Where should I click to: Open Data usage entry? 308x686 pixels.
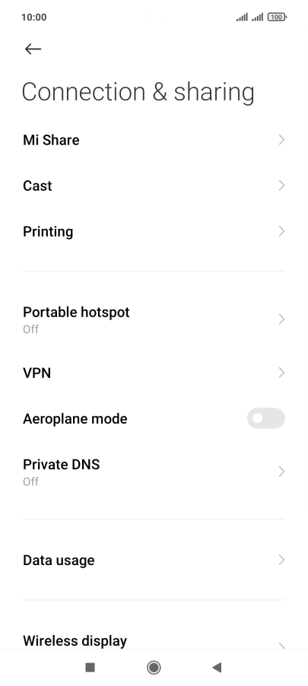point(154,560)
